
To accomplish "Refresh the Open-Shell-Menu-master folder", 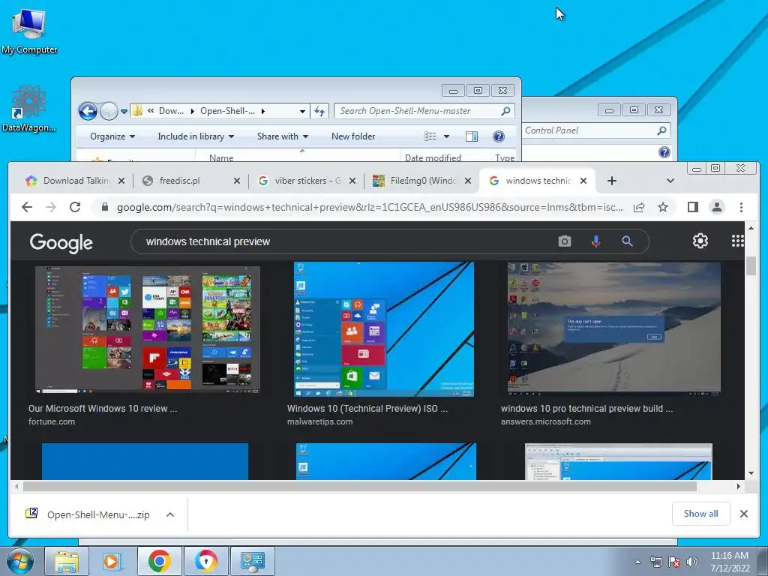I will [x=319, y=111].
